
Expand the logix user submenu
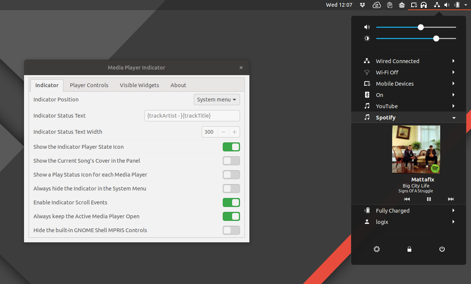409,222
